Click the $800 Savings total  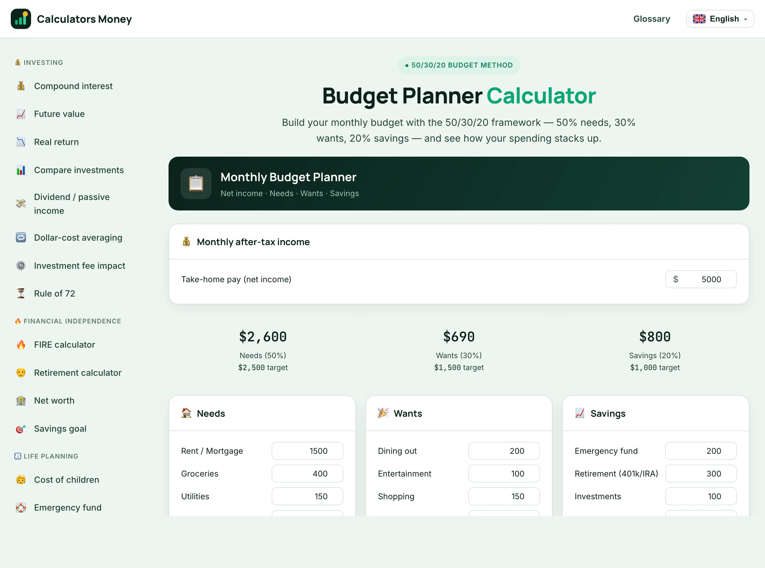tap(655, 337)
